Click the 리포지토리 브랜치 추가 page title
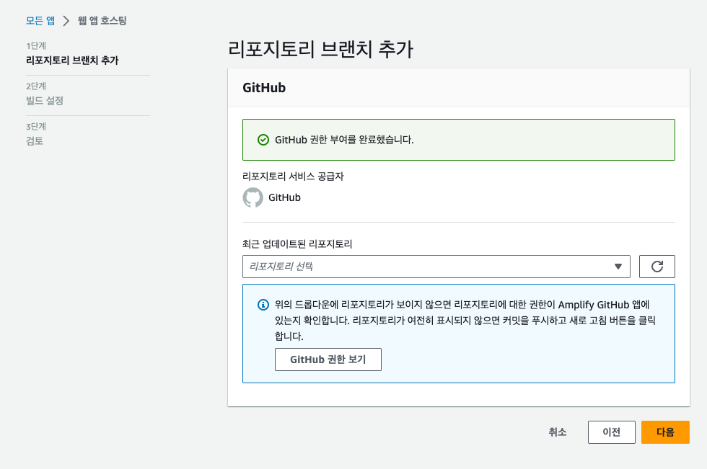This screenshot has width=707, height=469. coord(320,49)
